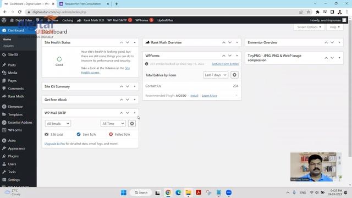Toggle the Get Free eBook panel

coord(135,100)
